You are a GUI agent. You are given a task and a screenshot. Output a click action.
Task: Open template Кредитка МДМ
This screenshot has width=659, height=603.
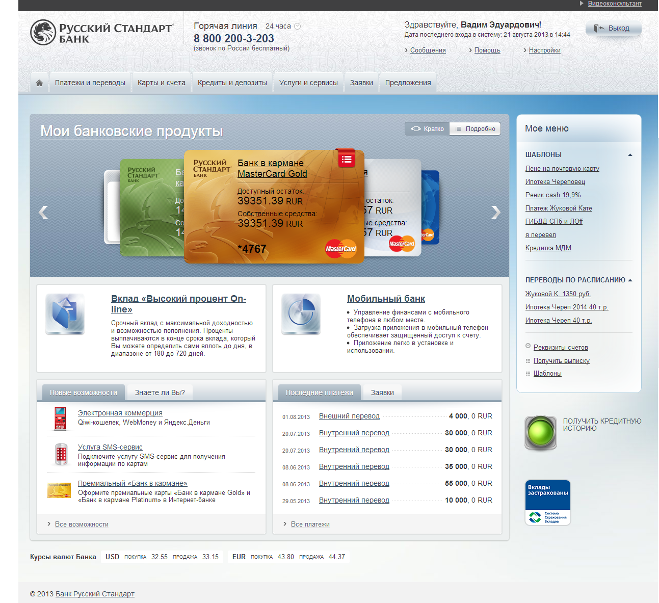click(548, 248)
